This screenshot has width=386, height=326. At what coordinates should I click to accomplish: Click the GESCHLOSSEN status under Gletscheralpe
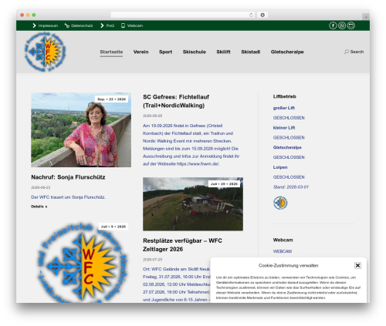(x=289, y=157)
